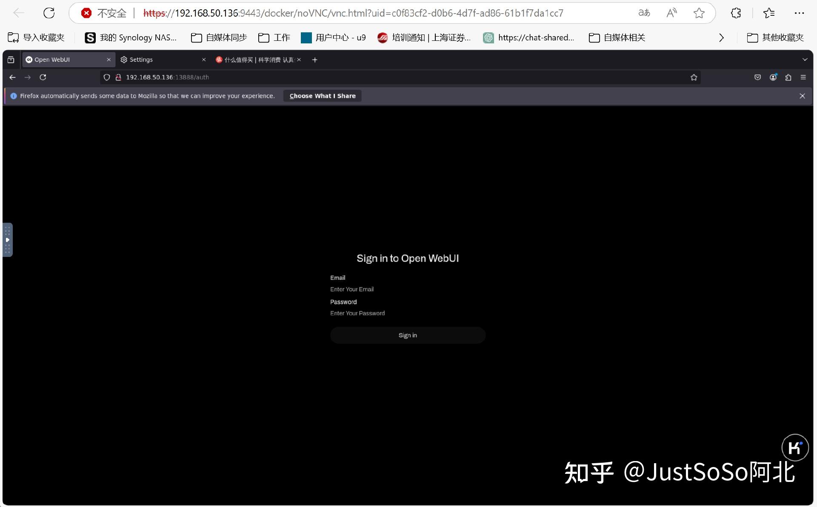Screen dimensions: 817x507
Task: Click the tracking protection shield icon
Action: tap(106, 77)
